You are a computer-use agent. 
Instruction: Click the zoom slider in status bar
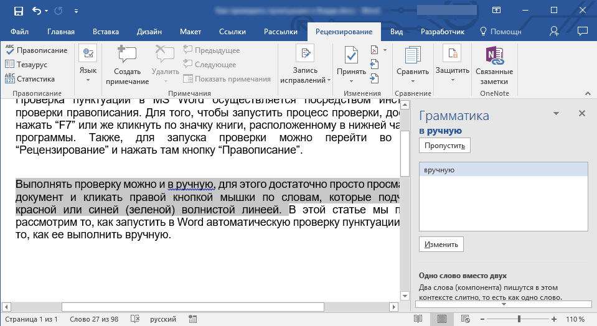(x=519, y=319)
